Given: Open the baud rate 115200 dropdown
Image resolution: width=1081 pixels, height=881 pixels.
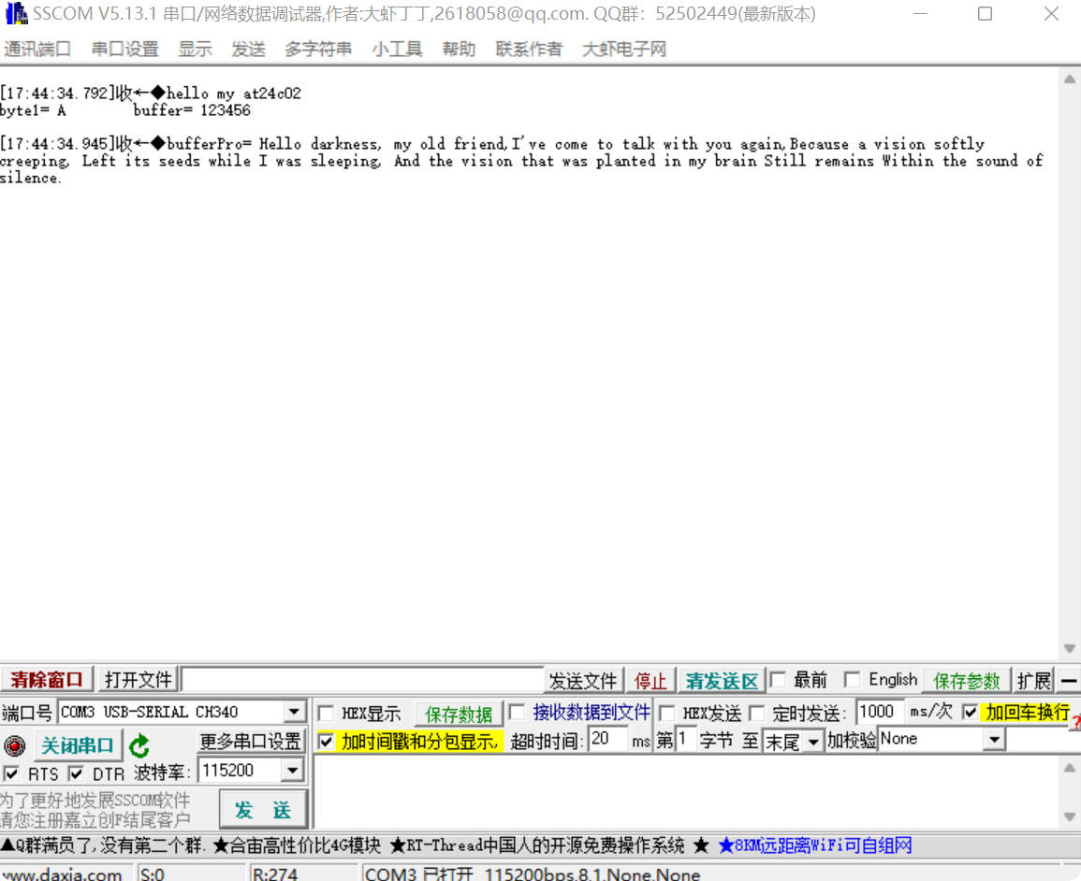Looking at the screenshot, I should [x=293, y=770].
